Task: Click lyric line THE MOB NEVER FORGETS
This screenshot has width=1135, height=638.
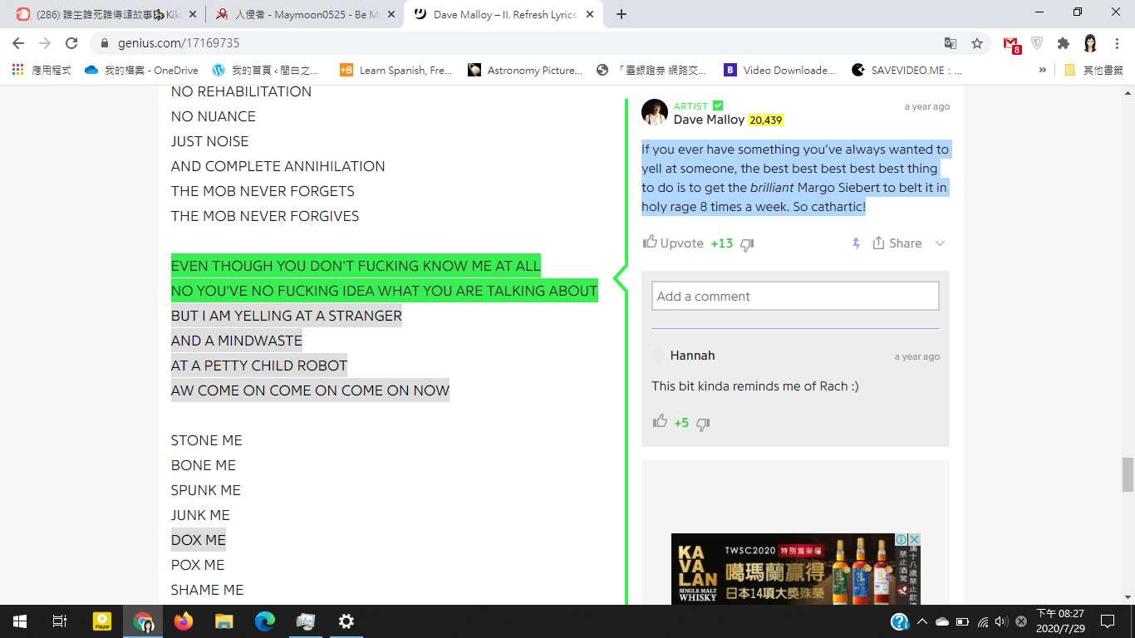Action: tap(263, 191)
